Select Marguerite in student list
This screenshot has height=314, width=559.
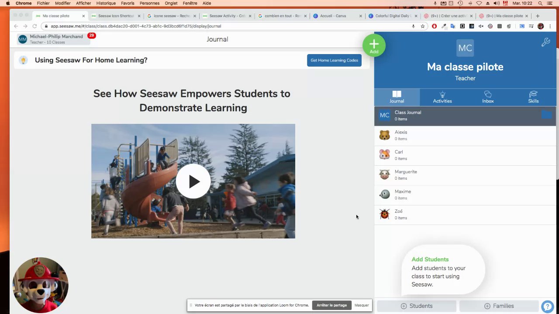[x=465, y=175]
